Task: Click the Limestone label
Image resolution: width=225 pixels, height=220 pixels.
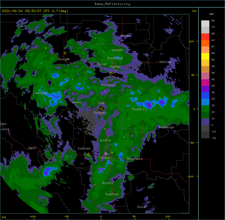Action: (40, 93)
